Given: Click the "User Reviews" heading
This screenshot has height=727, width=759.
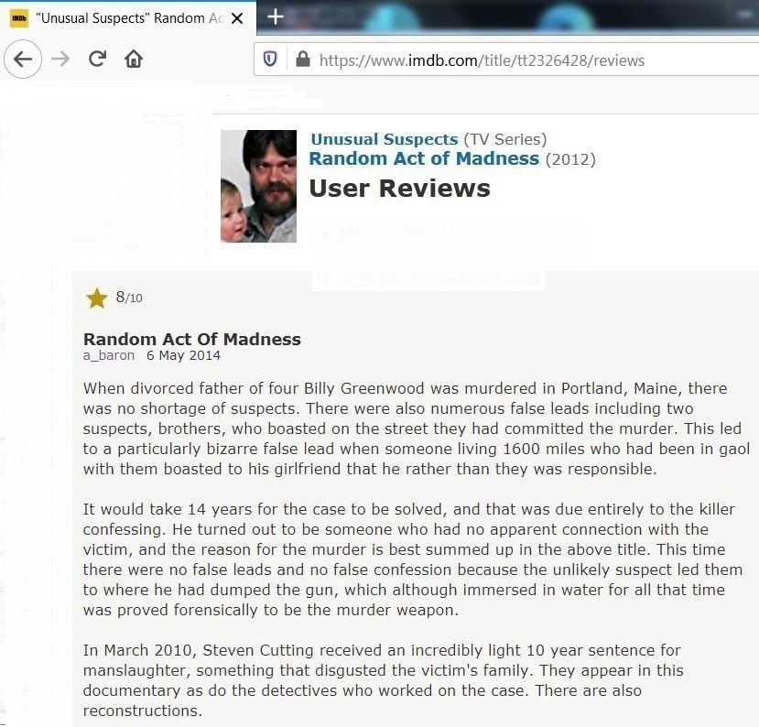Looking at the screenshot, I should (x=400, y=188).
